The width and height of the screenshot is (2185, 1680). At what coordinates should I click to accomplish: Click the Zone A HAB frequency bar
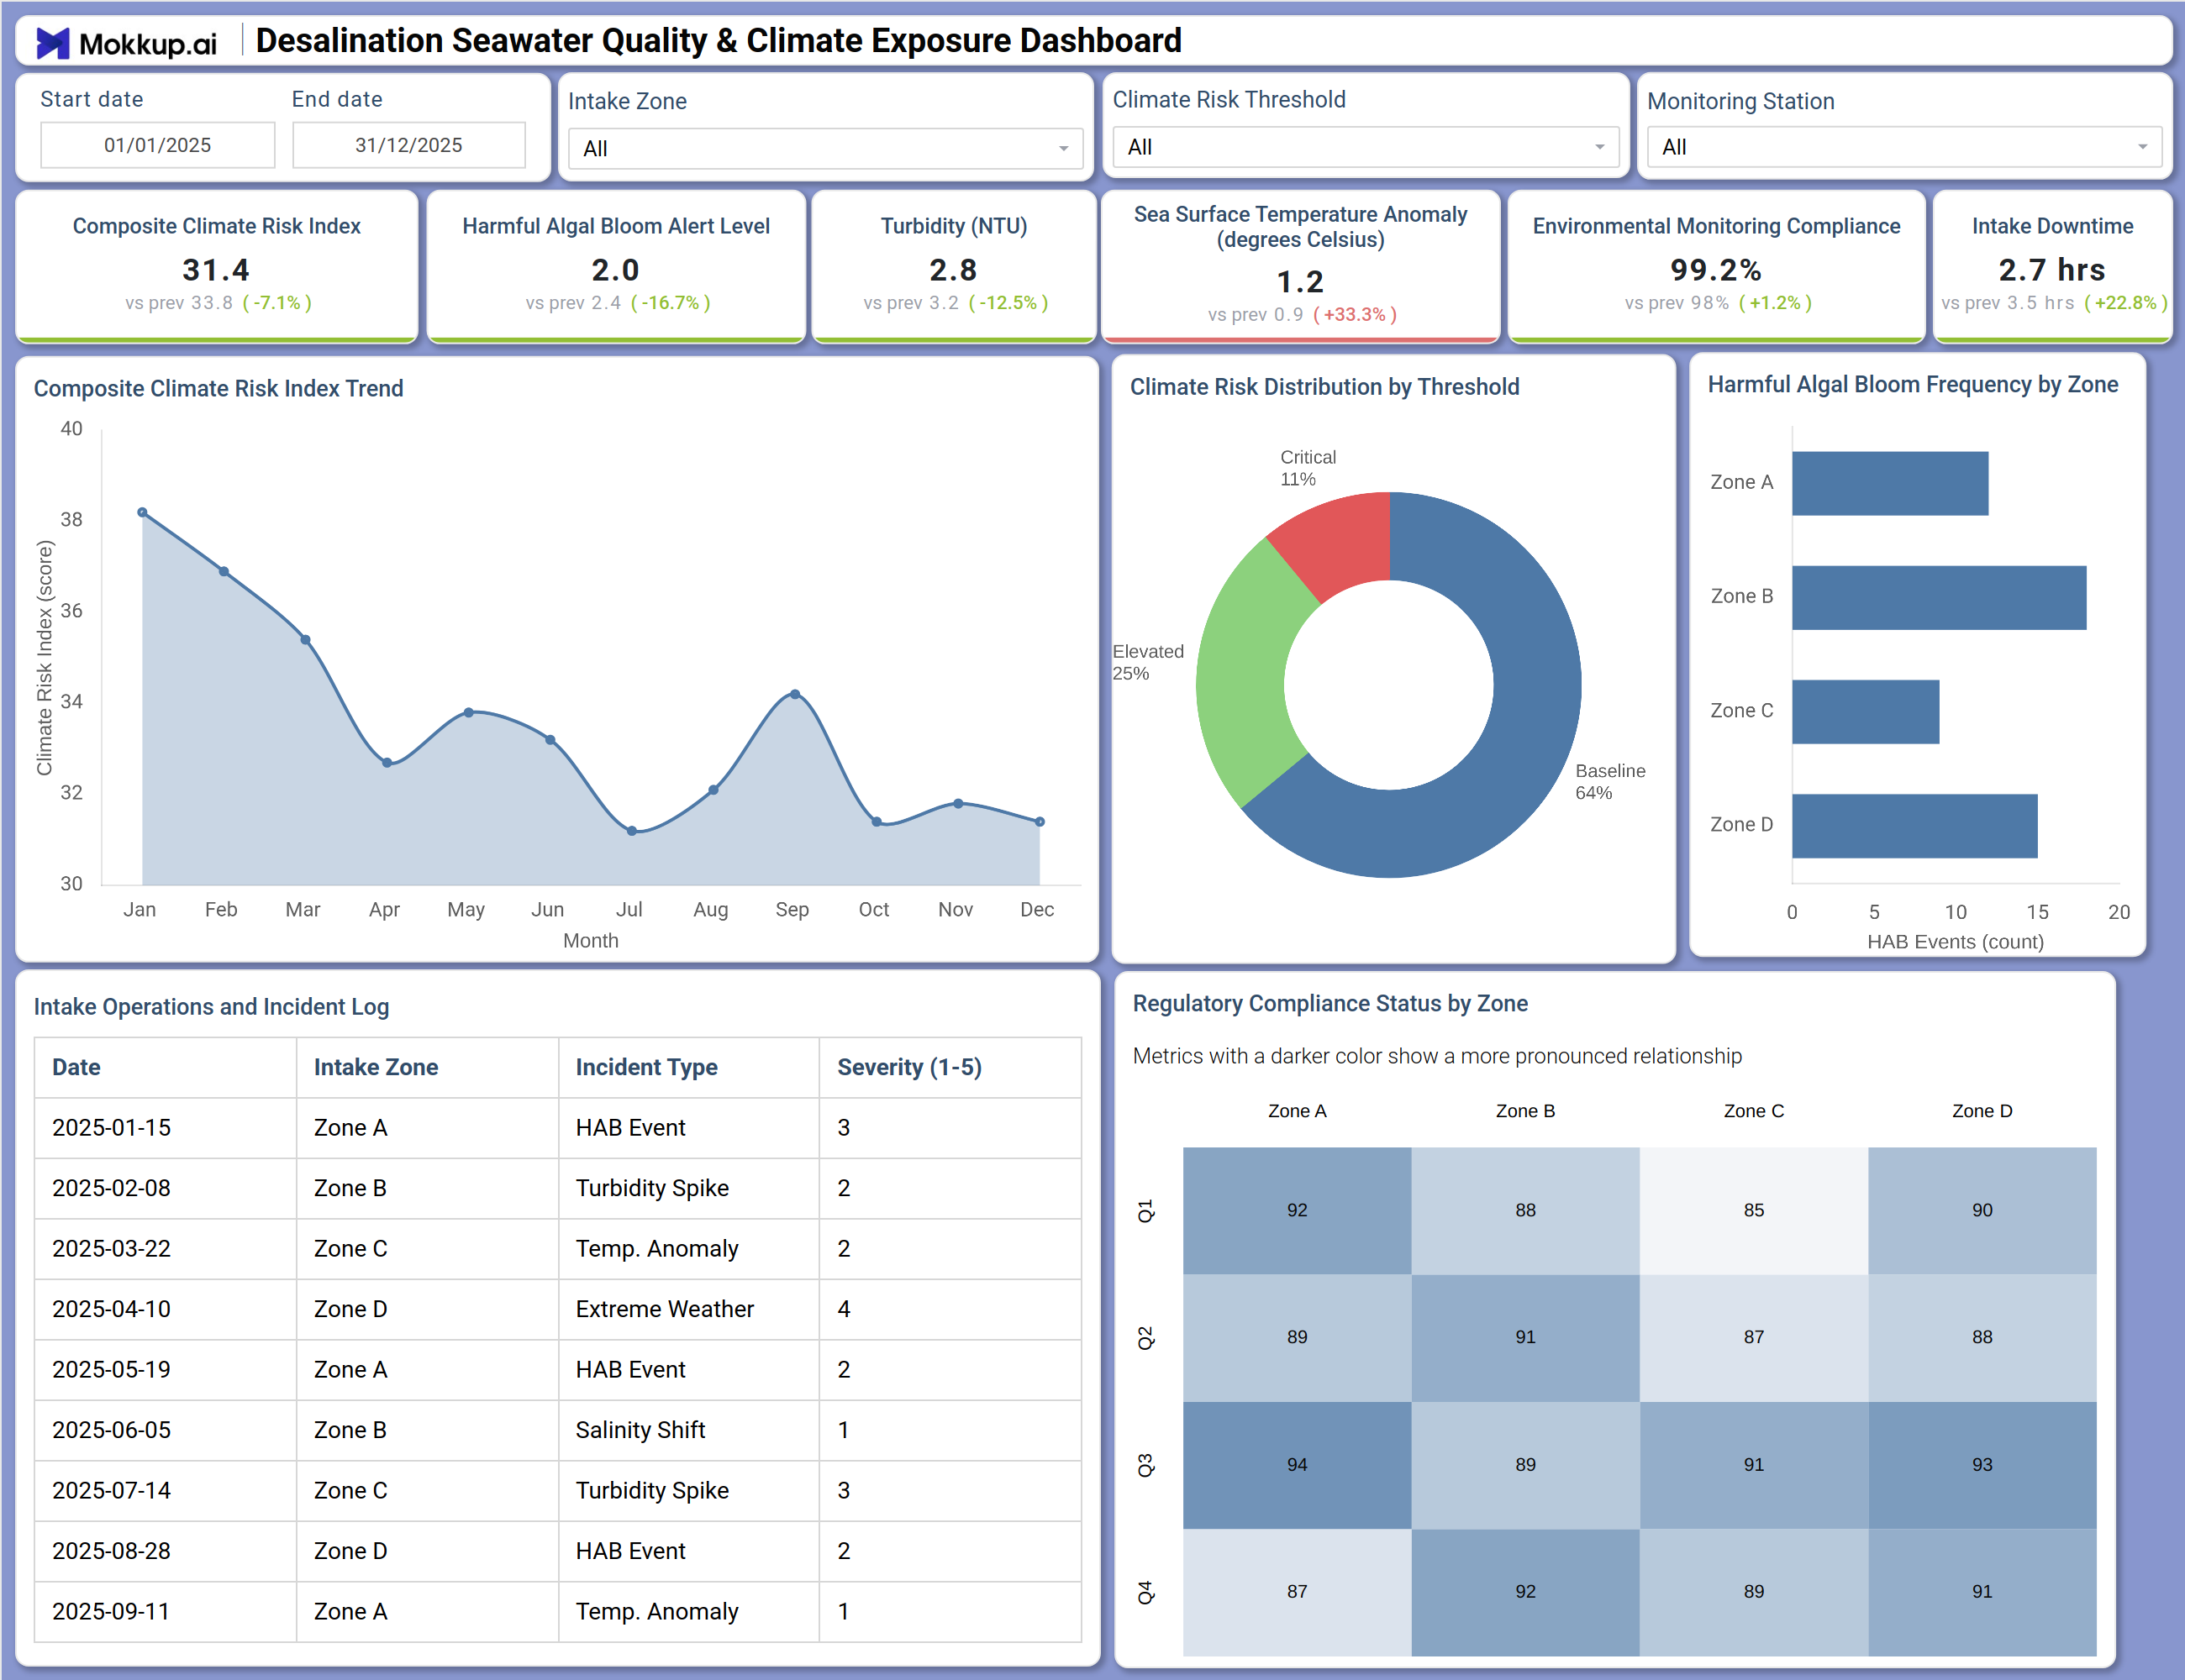pyautogui.click(x=1890, y=483)
